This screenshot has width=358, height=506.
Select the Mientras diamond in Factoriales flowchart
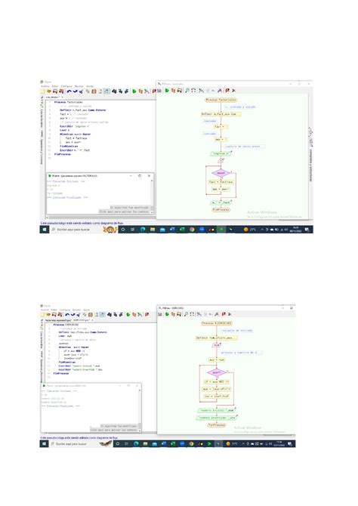point(221,173)
